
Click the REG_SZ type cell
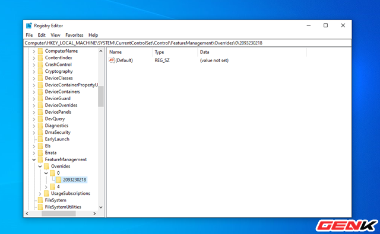162,60
